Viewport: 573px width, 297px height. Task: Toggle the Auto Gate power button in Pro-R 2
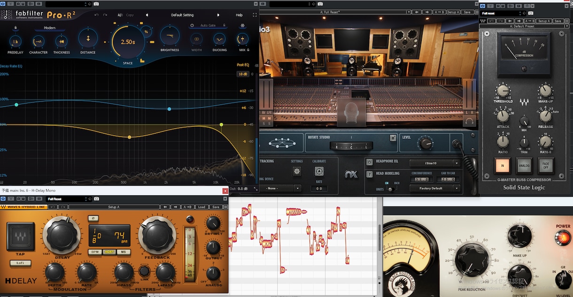(192, 25)
